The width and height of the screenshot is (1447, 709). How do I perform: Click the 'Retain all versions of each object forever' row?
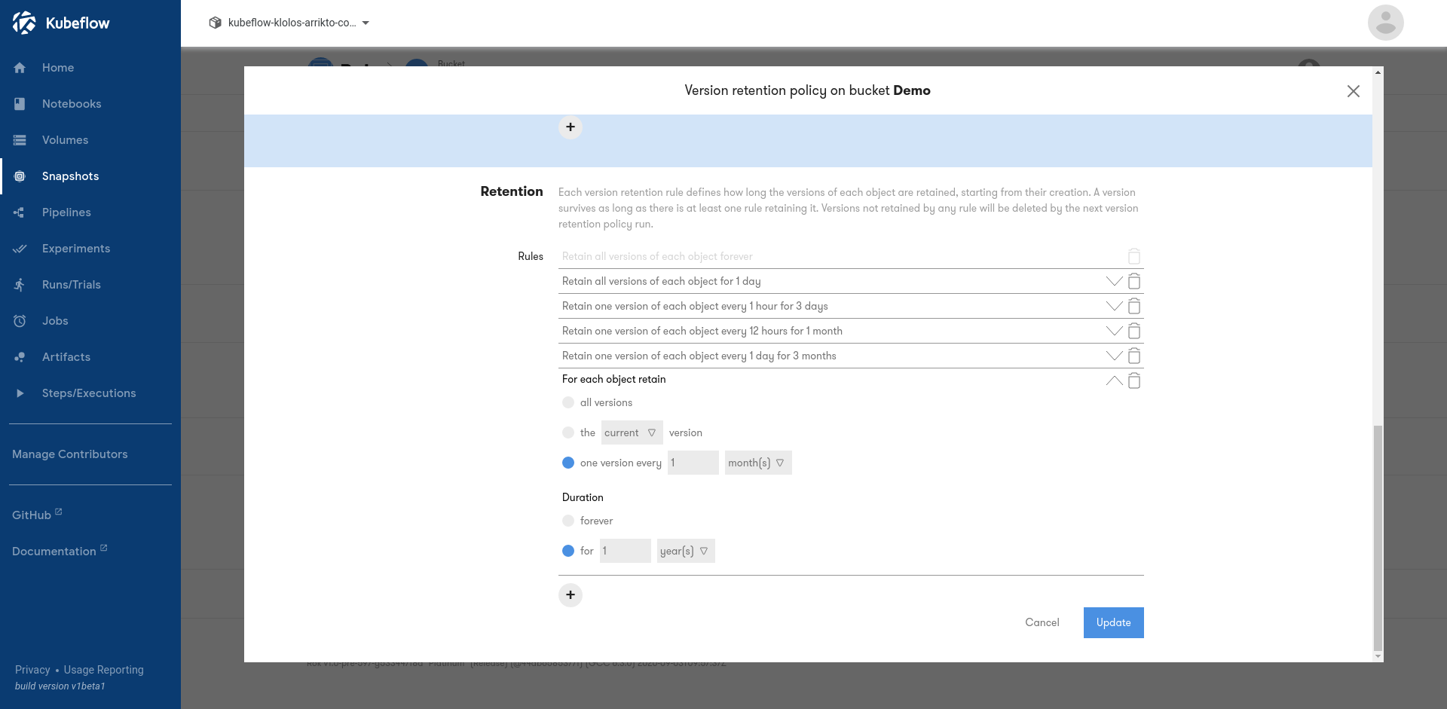(851, 256)
